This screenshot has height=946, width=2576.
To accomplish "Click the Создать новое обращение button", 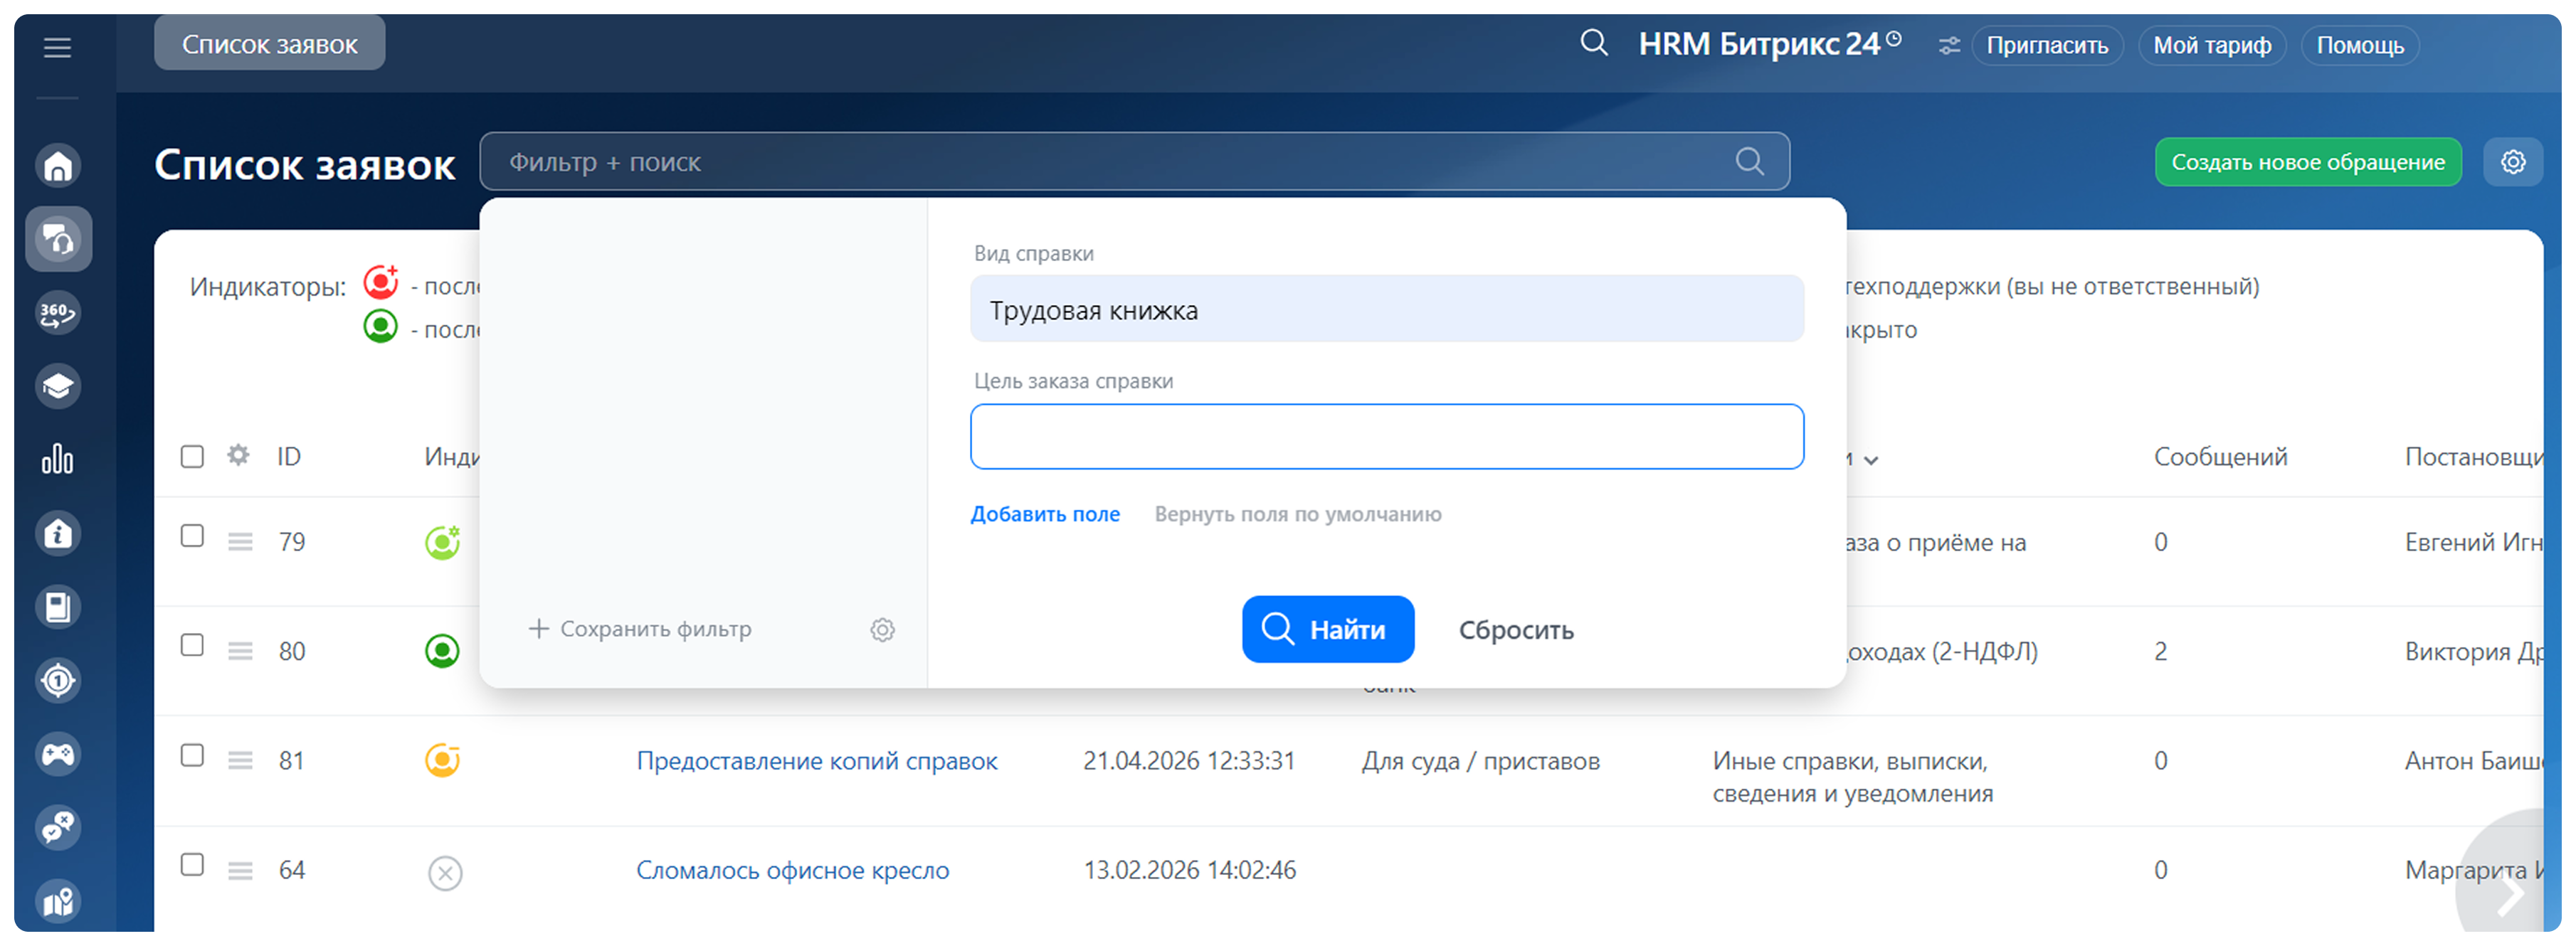I will (2308, 161).
